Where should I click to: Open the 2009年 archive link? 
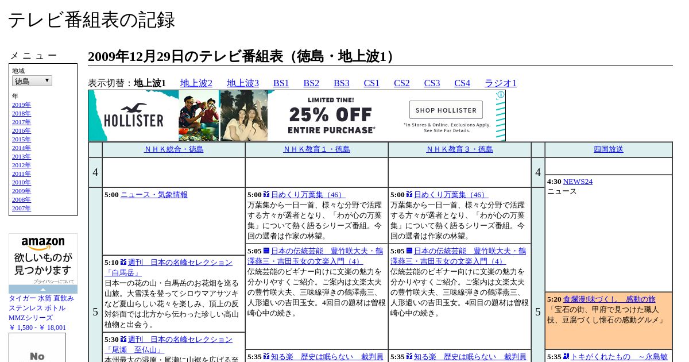[21, 191]
